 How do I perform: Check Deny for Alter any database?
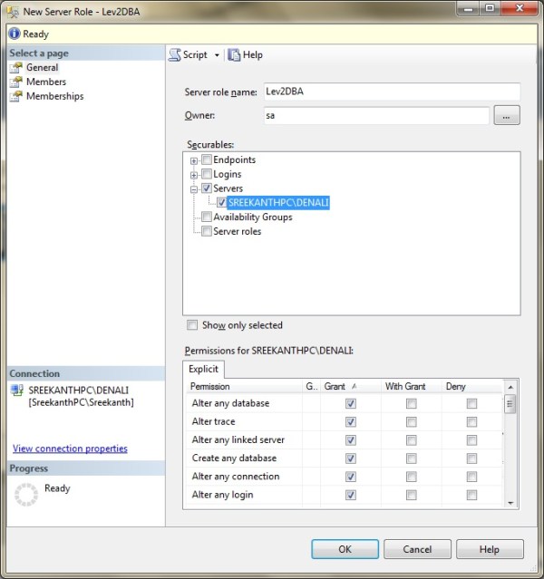click(471, 404)
